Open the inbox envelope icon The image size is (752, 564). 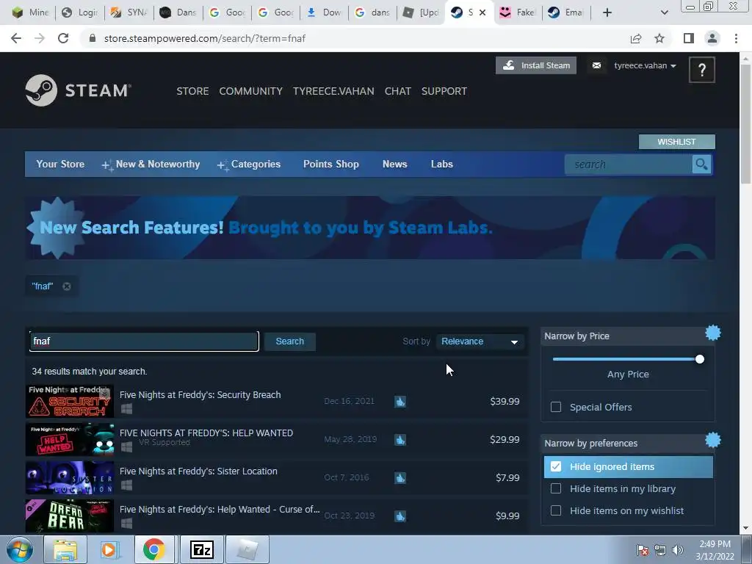tap(596, 65)
